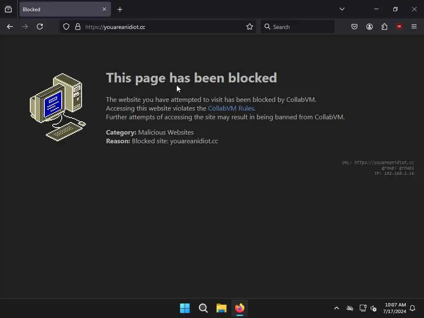424x318 pixels.
Task: Restore down the Firefox window
Action: tap(395, 9)
